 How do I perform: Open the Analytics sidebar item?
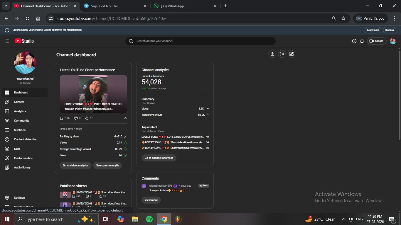(x=20, y=111)
